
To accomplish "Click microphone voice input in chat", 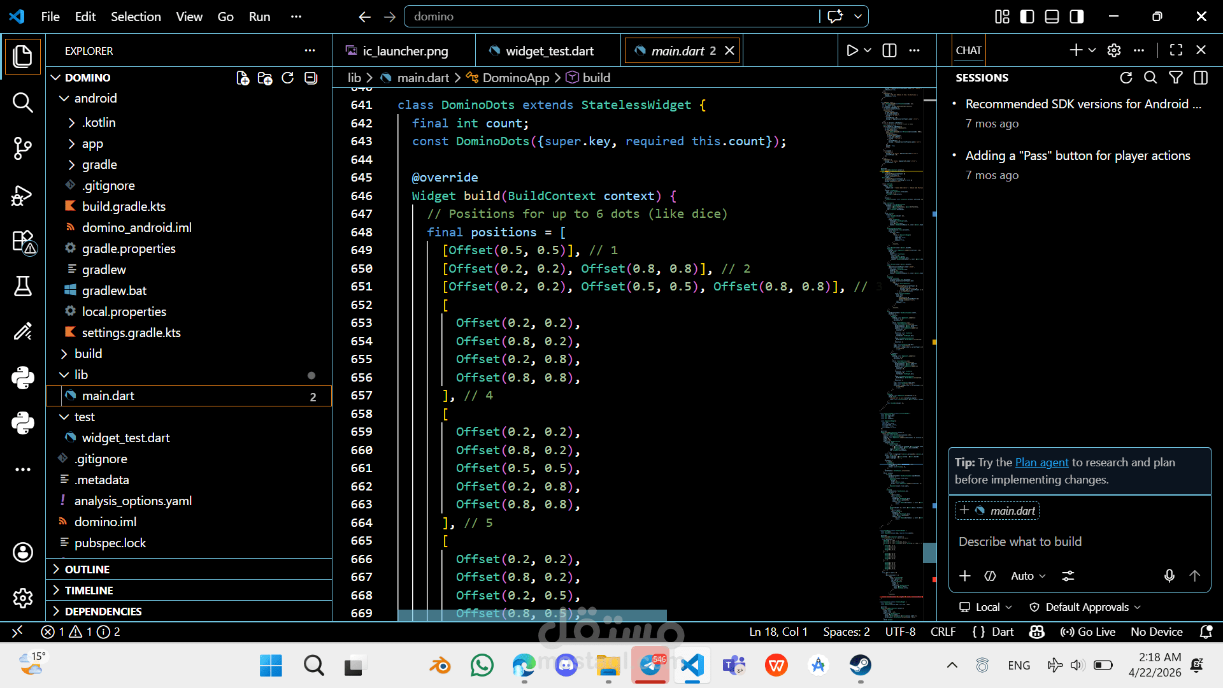I will click(1169, 576).
